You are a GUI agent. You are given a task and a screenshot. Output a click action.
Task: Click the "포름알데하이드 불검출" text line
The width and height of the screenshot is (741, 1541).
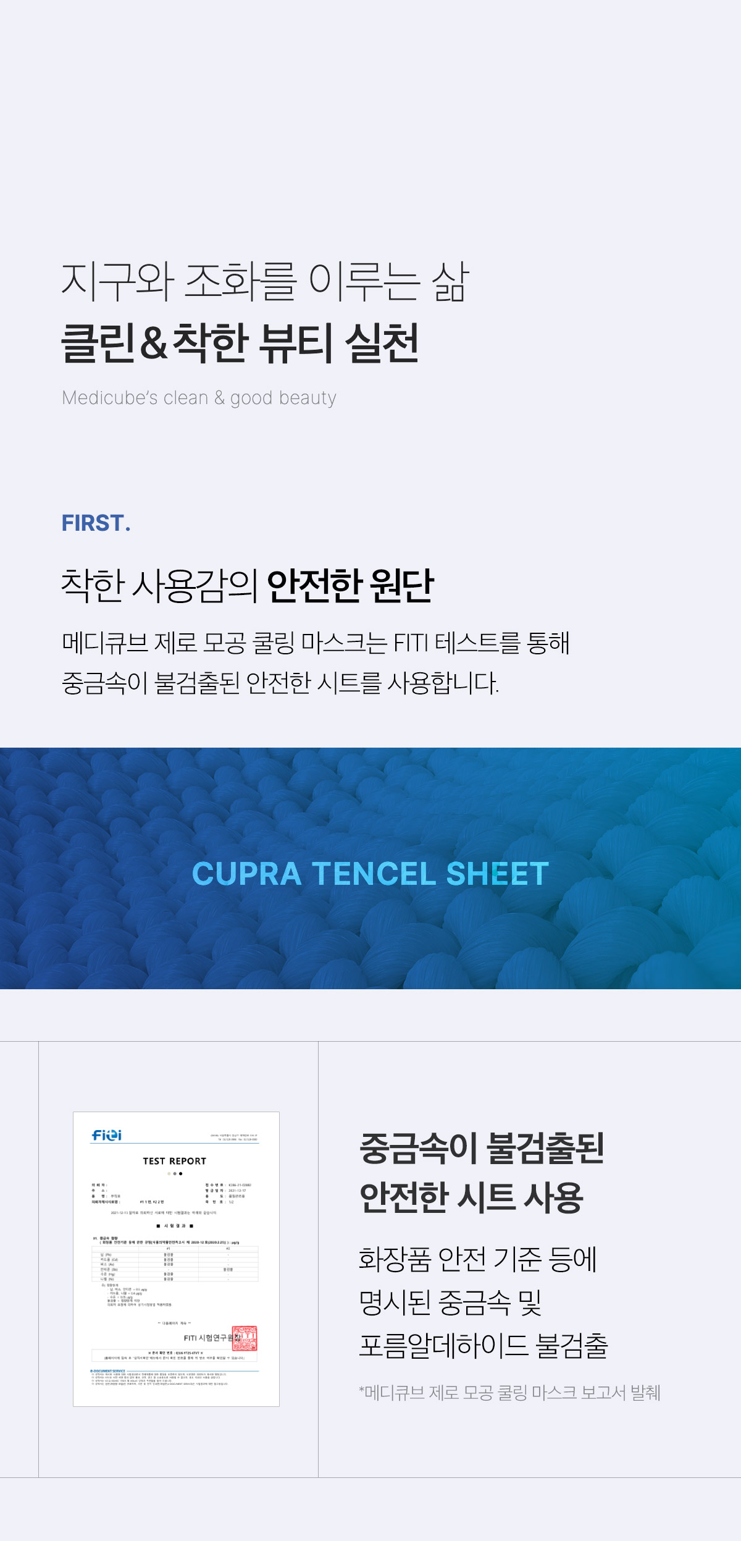[x=484, y=1346]
